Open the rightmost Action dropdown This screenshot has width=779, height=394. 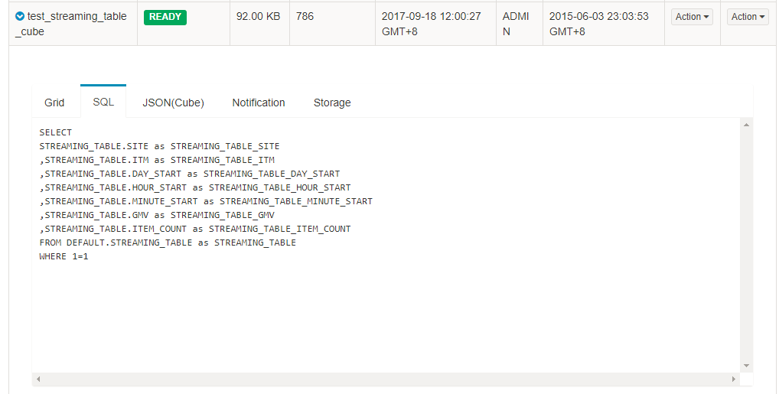(748, 17)
